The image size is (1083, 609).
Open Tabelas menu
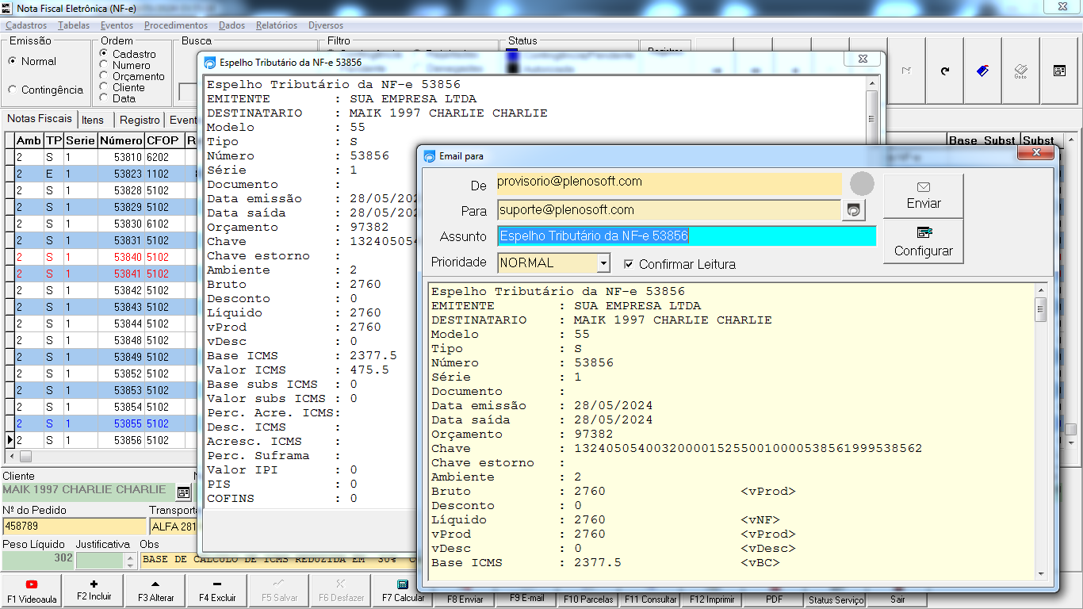(74, 25)
